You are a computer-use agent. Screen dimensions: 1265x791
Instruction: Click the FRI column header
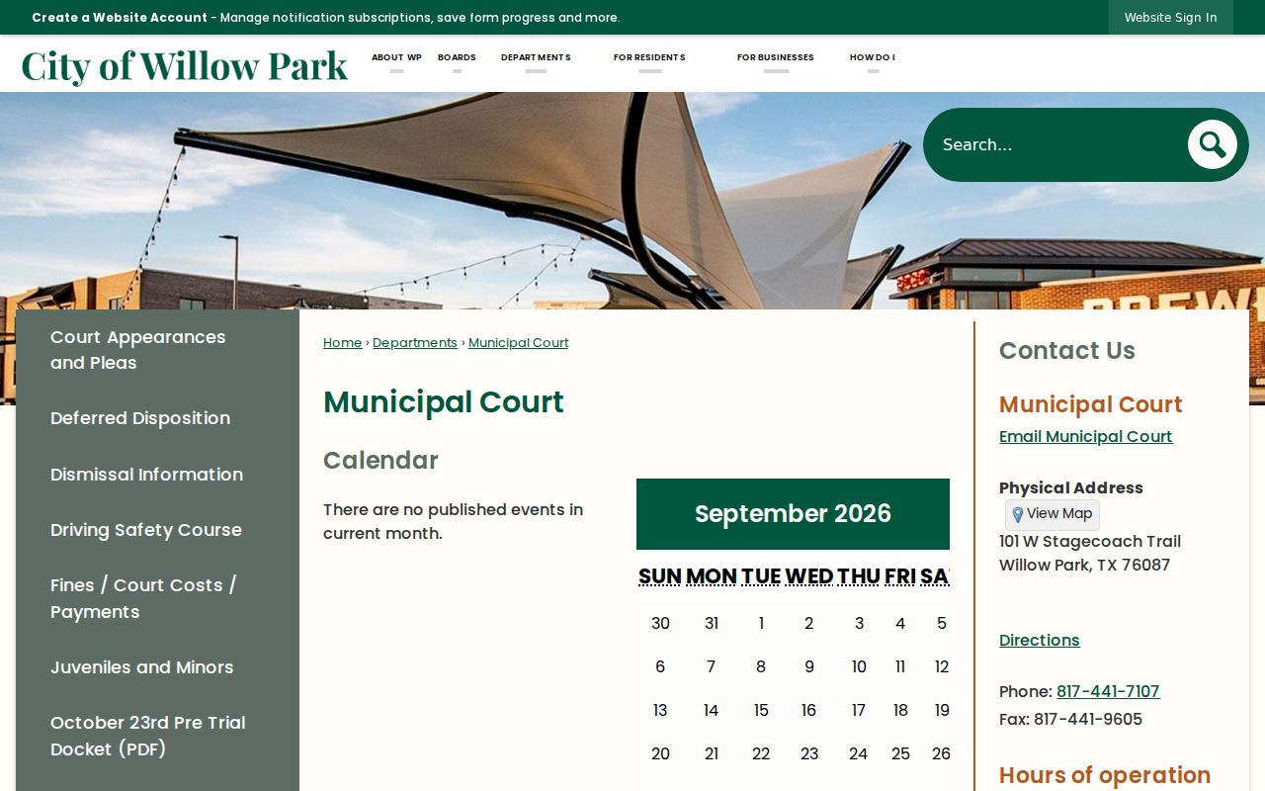tap(900, 576)
